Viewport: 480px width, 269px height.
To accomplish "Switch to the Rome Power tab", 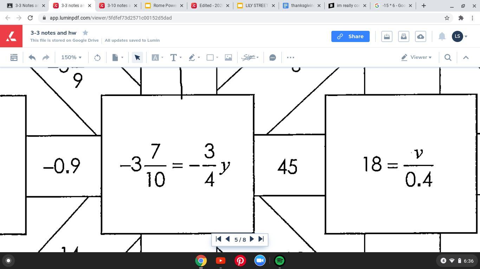I will pos(162,6).
